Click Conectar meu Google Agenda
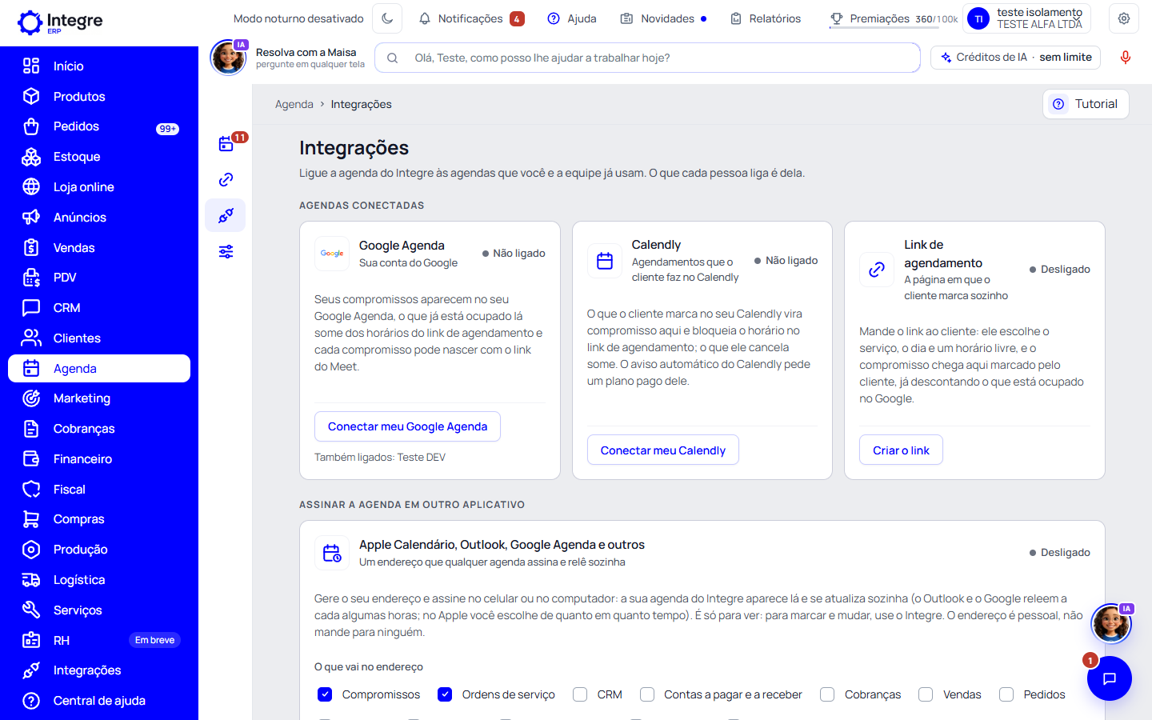Screen dimensions: 1152x720 pyautogui.click(x=408, y=426)
